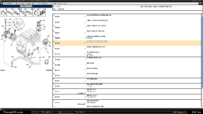Click the checkmark beside the second parts row

tap(85, 22)
